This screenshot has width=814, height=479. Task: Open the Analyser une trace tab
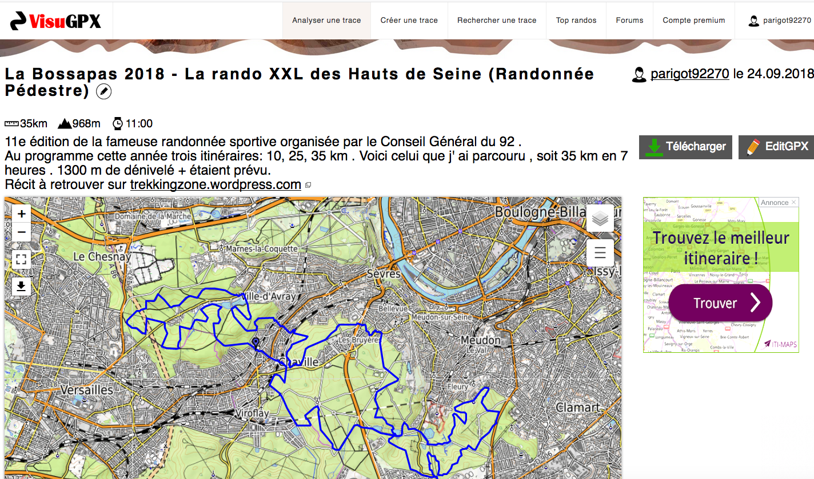326,21
